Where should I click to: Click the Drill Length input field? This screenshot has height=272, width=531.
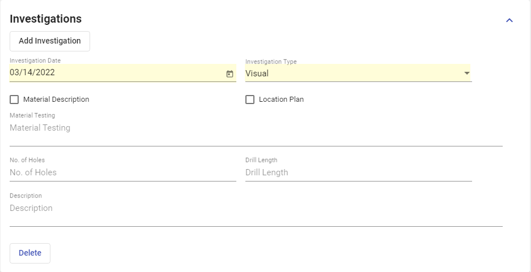click(x=358, y=172)
